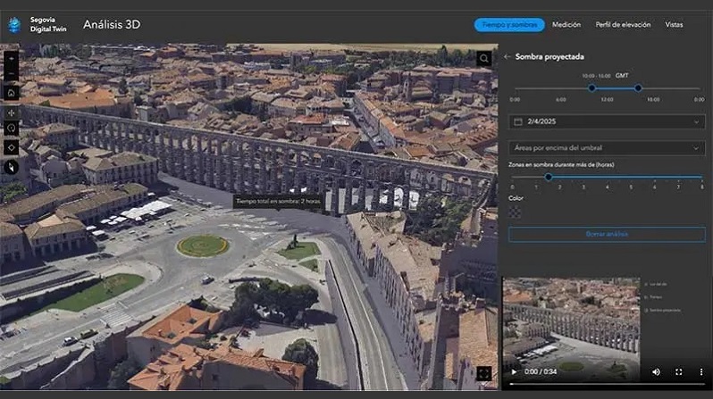Viewport: 713px width, 399px height.
Task: Play the 0:34 video
Action: pos(514,371)
